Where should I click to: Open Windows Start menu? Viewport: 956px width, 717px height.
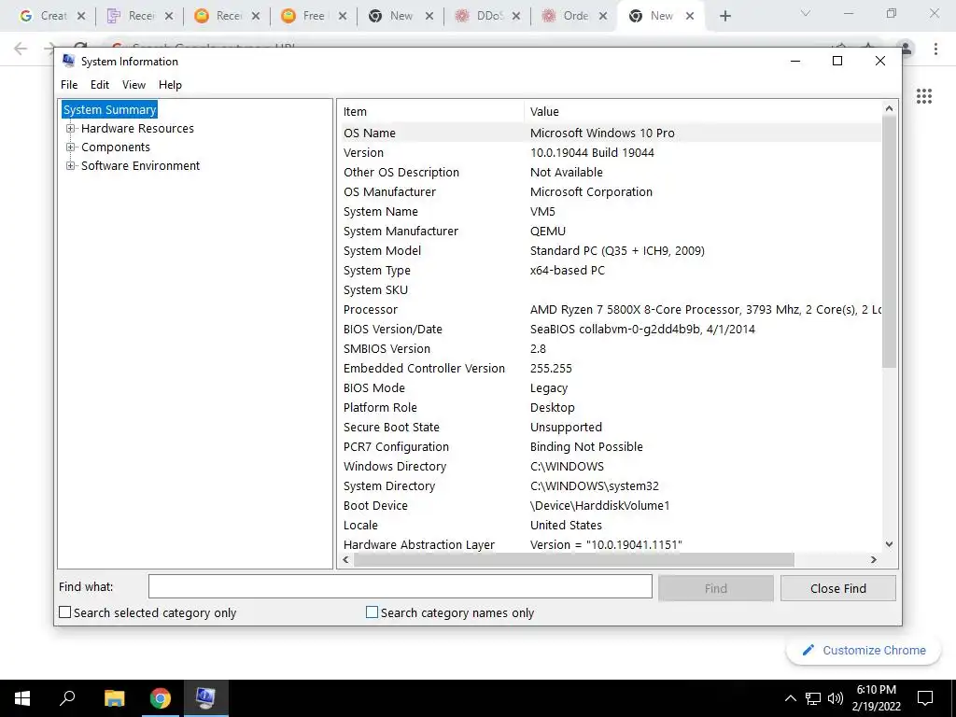click(22, 698)
